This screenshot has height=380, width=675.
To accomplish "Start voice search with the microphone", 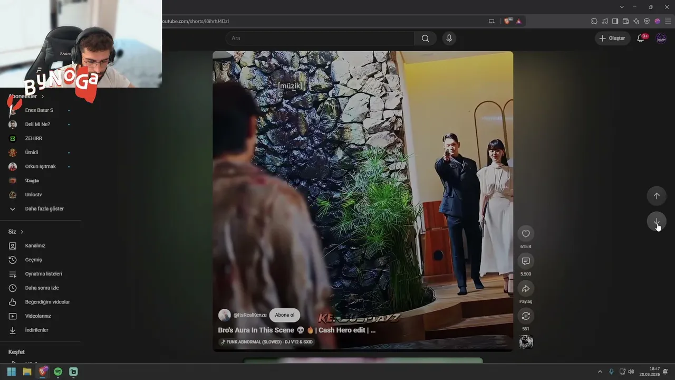I will click(449, 38).
